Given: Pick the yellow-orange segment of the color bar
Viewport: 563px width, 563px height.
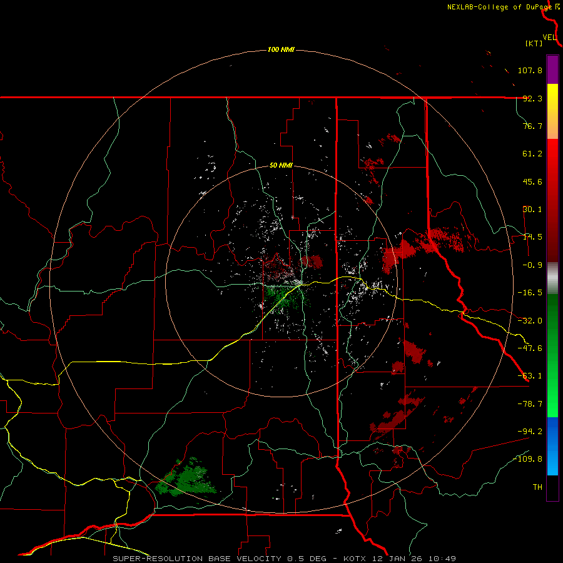Looking at the screenshot, I should coord(552,111).
